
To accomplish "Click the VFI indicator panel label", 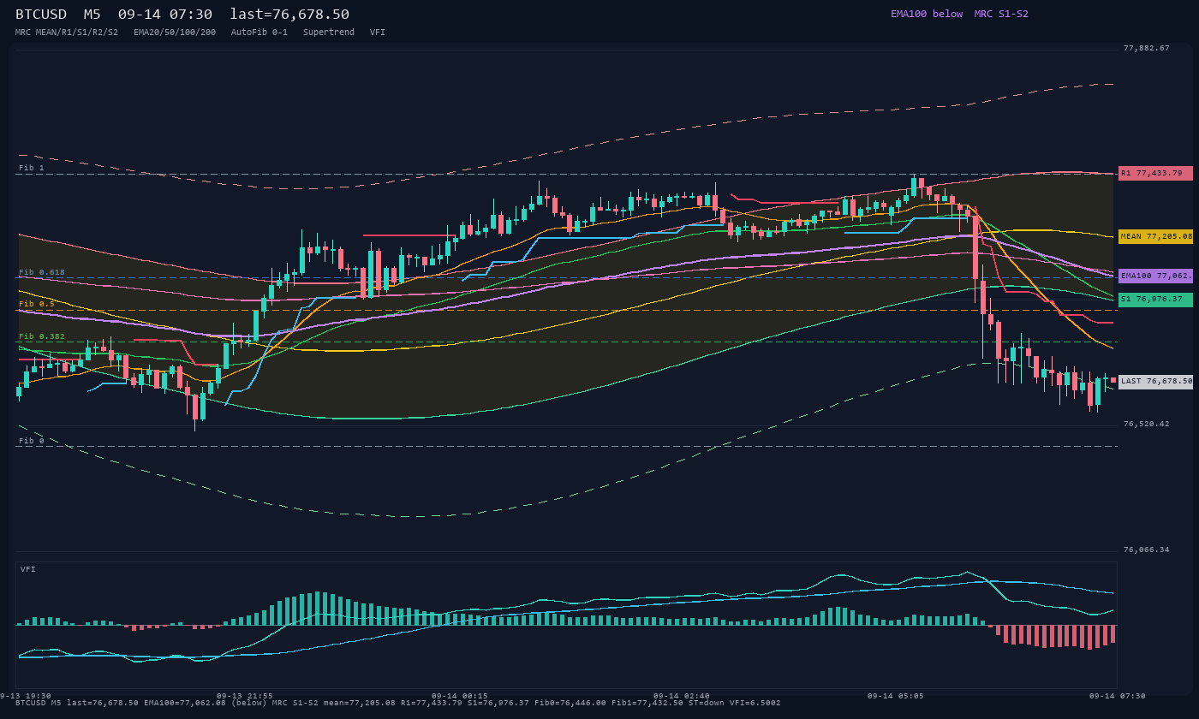I will tap(28, 569).
